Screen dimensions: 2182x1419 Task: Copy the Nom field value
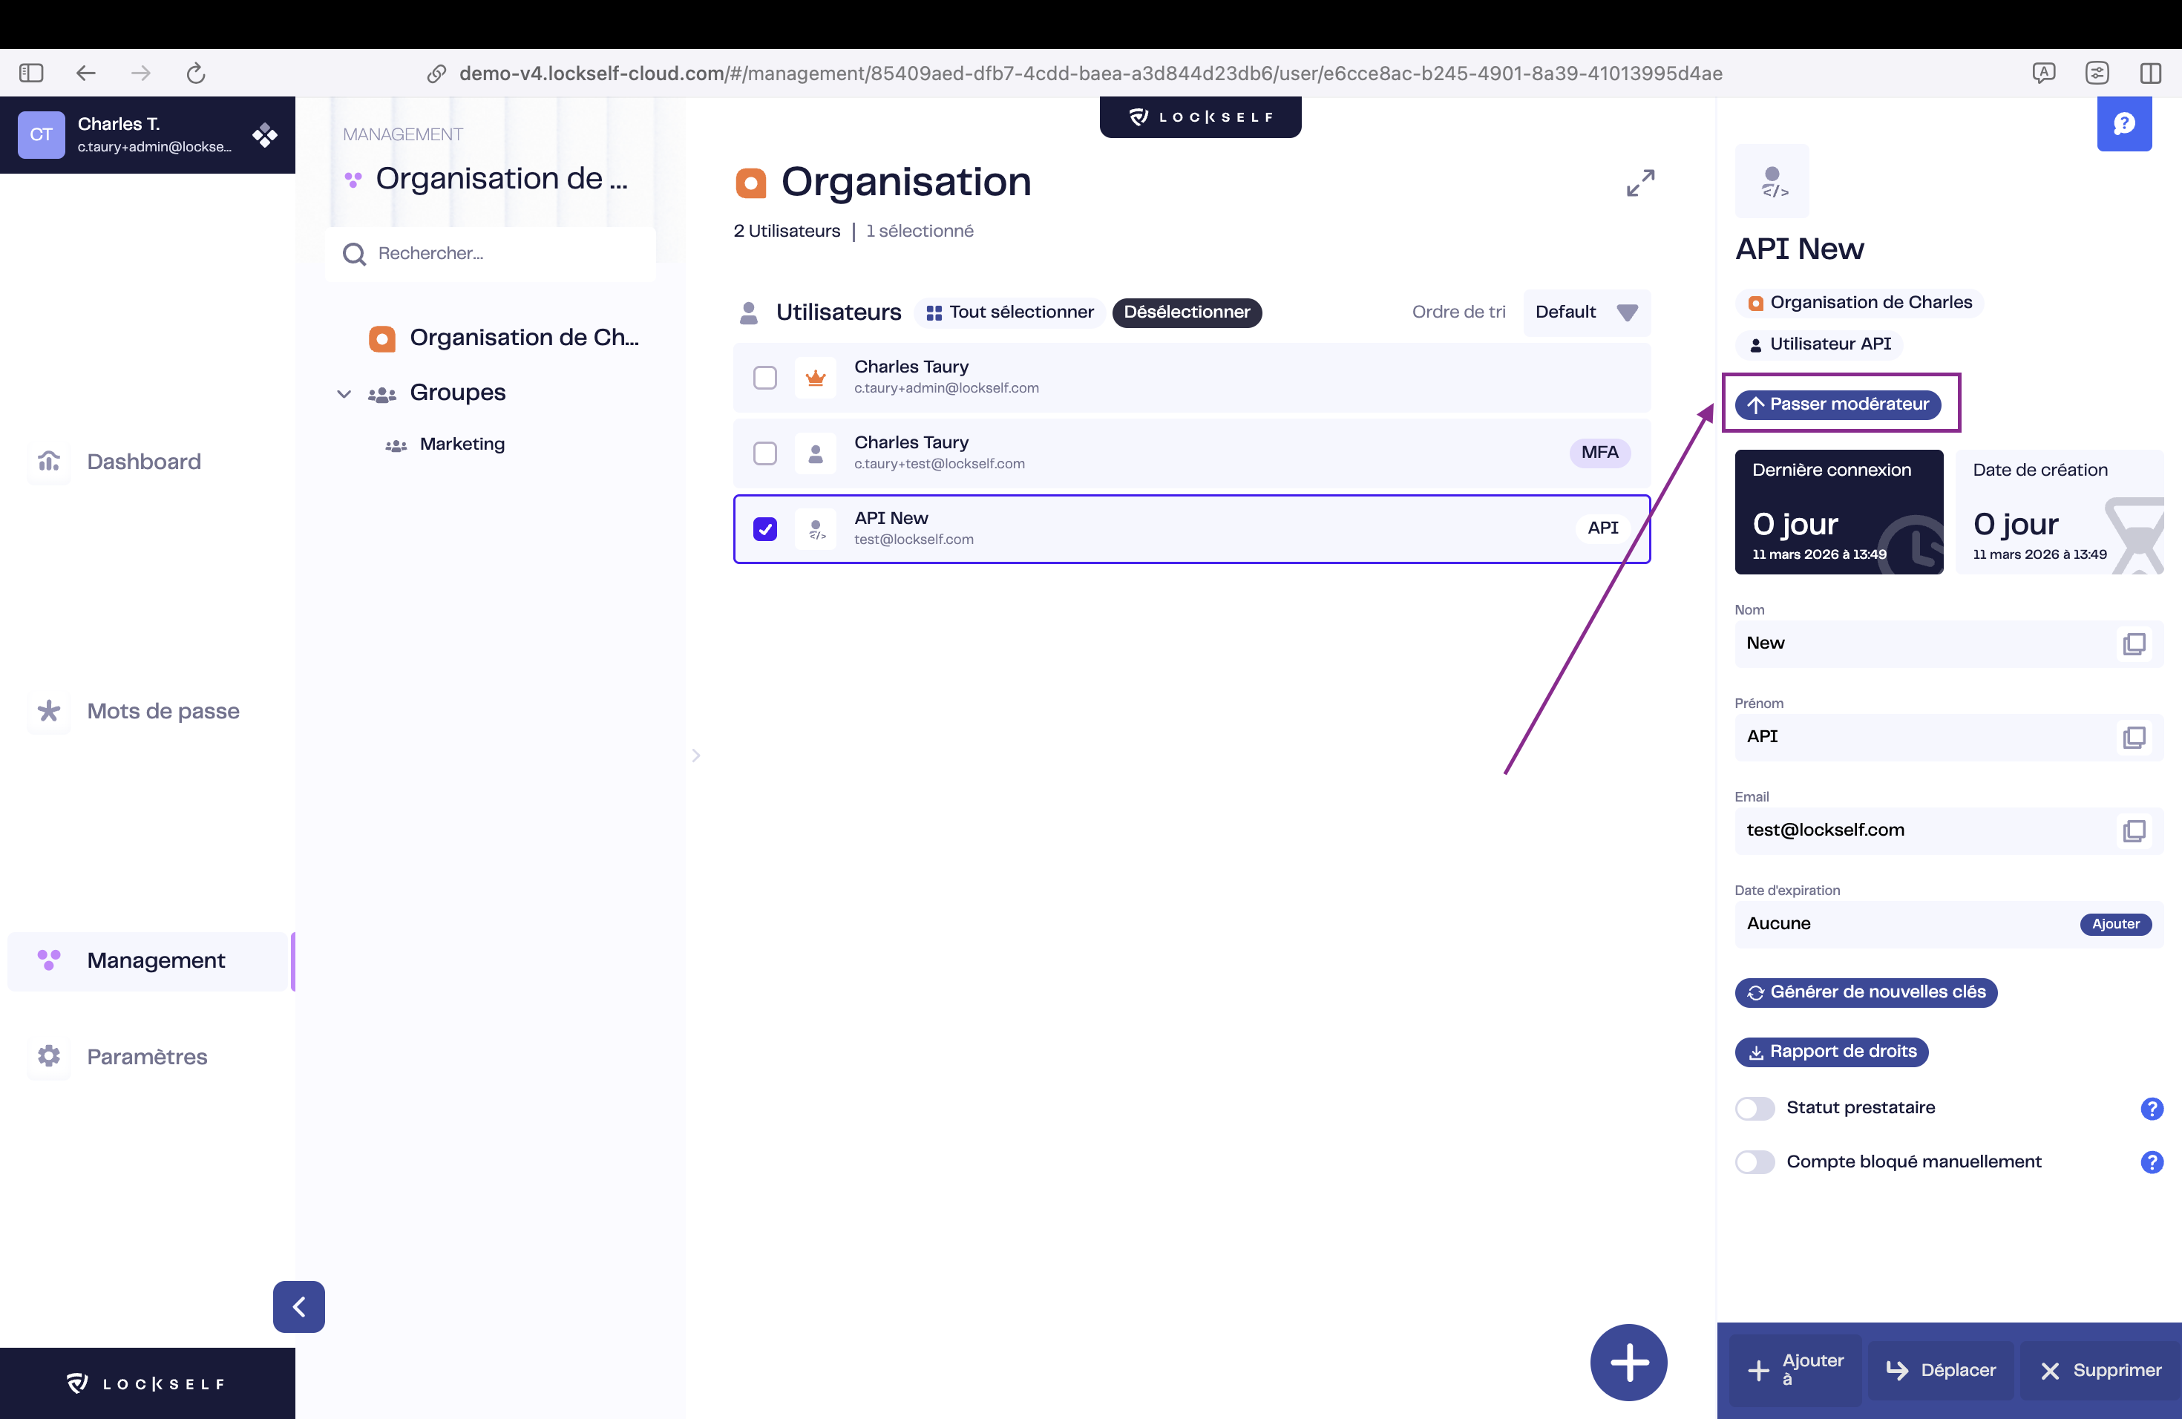tap(2135, 643)
